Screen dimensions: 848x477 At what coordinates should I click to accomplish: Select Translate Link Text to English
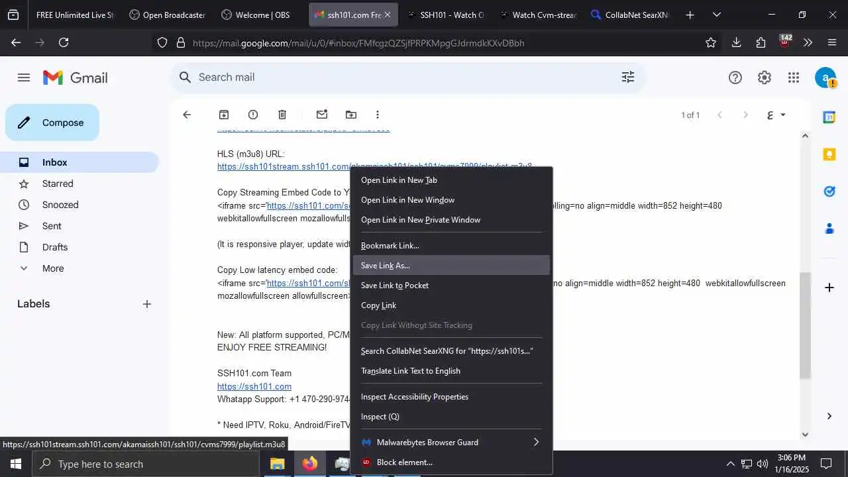pos(452,371)
